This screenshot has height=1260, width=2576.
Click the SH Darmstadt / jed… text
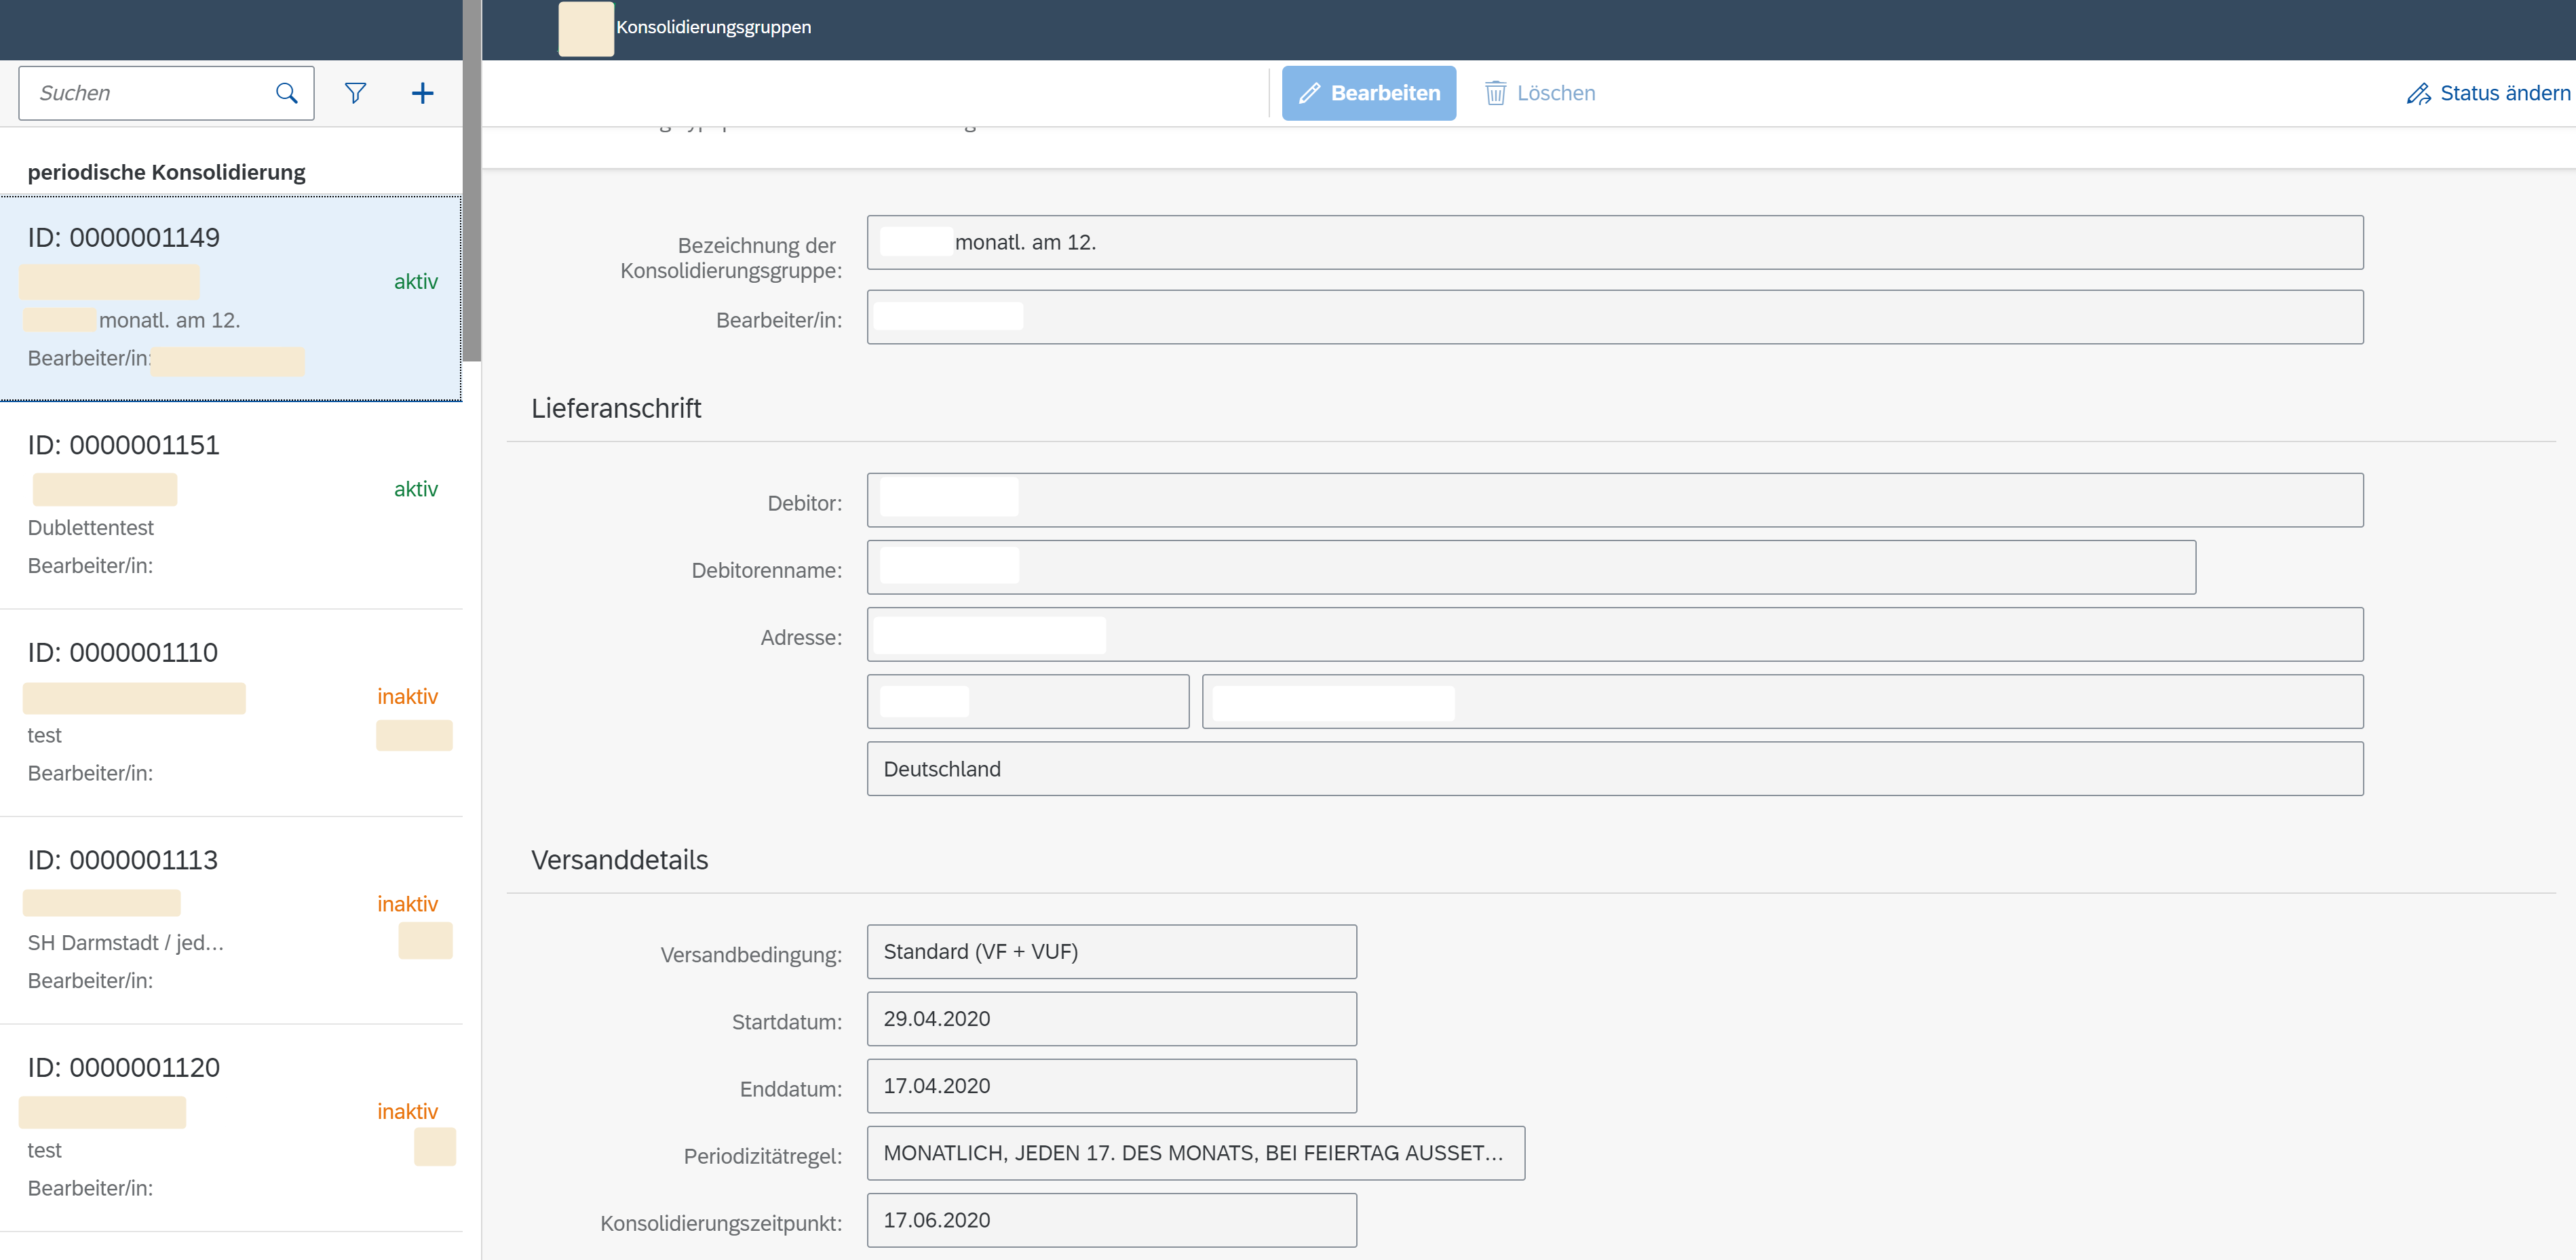126,942
